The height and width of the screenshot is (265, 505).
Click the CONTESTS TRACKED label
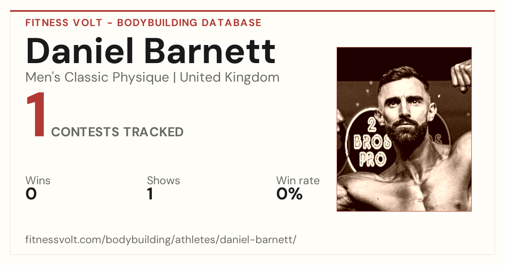click(x=117, y=132)
